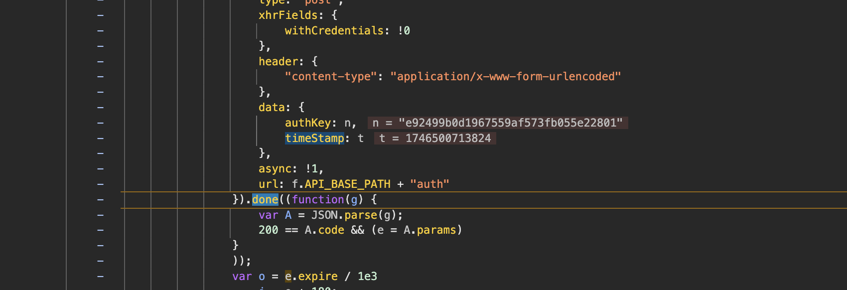This screenshot has width=847, height=290.
Task: Click the "auth" string literal
Action: tap(429, 184)
